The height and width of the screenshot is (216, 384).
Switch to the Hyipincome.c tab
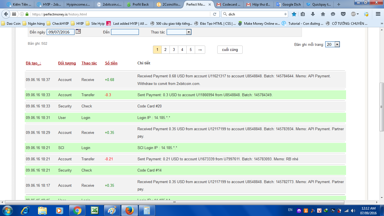(79, 4)
